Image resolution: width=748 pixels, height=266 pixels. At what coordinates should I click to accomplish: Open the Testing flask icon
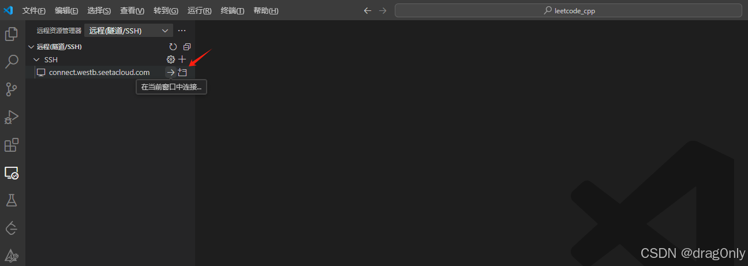[x=11, y=200]
